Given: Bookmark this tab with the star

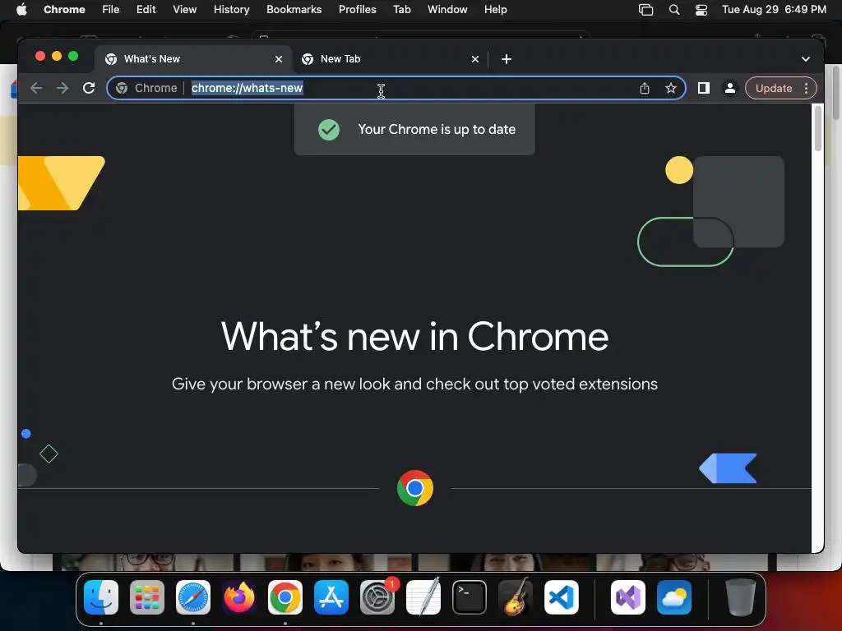Looking at the screenshot, I should [x=671, y=88].
